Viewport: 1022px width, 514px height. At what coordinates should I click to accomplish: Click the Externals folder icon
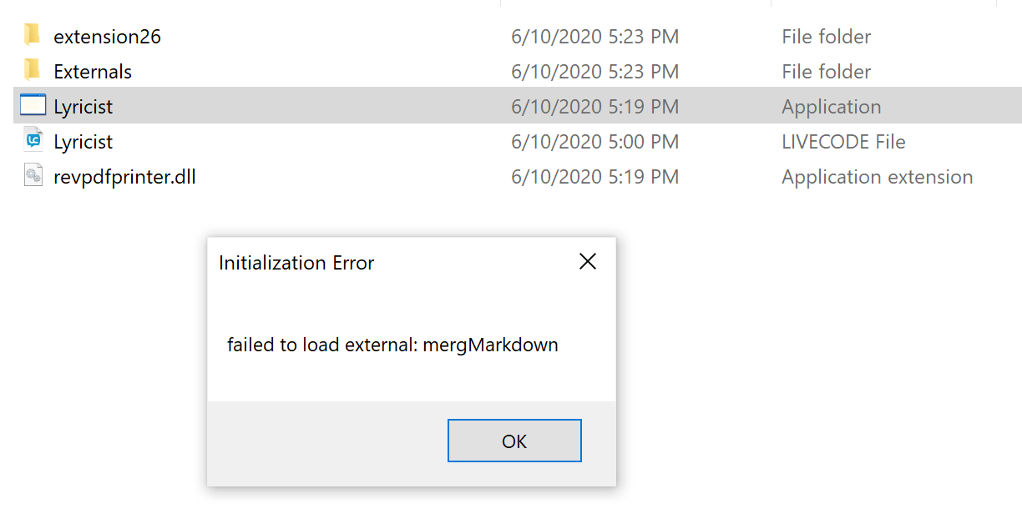(x=33, y=70)
